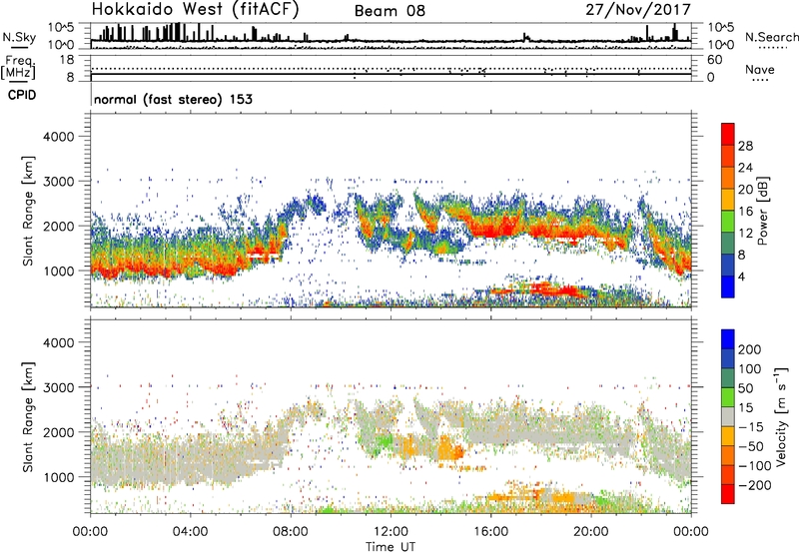Click the "18" frequency axis tick

tap(67, 60)
